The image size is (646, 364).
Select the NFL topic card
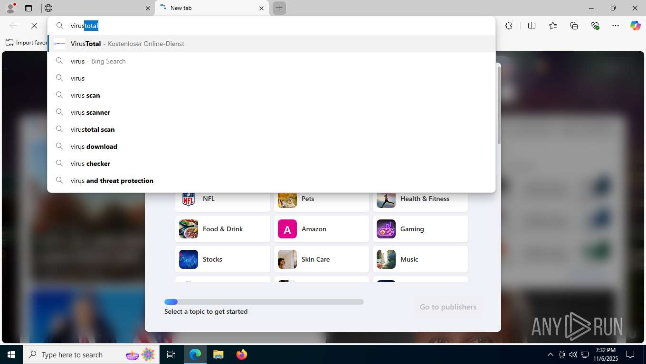(x=223, y=201)
